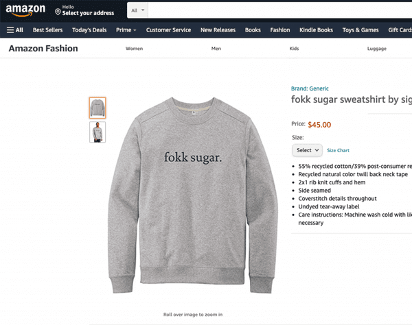Open Today's Deals page
412x325 pixels.
coord(91,30)
